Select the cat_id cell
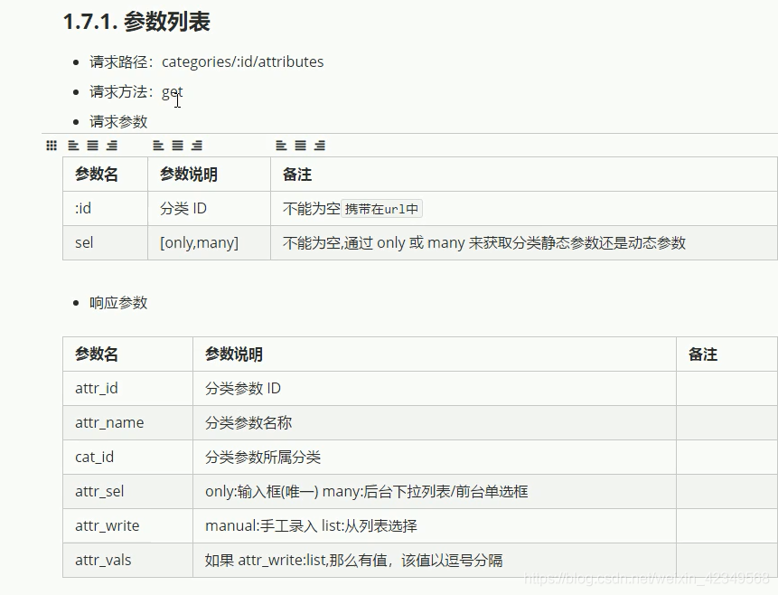Screen dimensions: 778x595 pyautogui.click(x=127, y=457)
